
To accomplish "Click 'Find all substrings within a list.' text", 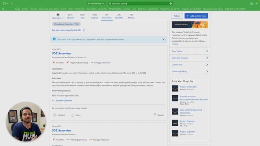I will (x=65, y=96).
